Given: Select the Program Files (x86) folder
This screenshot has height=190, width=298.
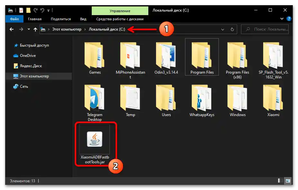Looking at the screenshot, I should [237, 60].
